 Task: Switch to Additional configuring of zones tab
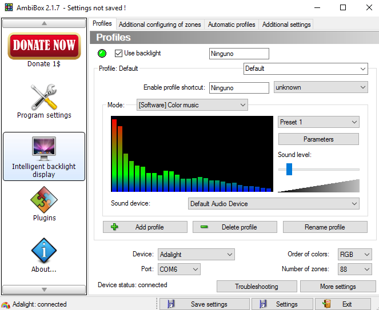(160, 25)
